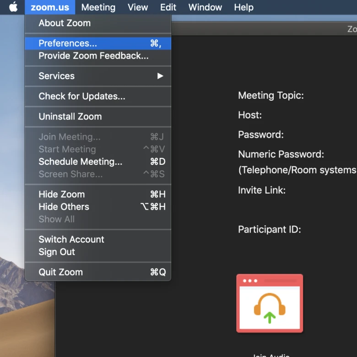Select Hide Others menu option

(64, 206)
